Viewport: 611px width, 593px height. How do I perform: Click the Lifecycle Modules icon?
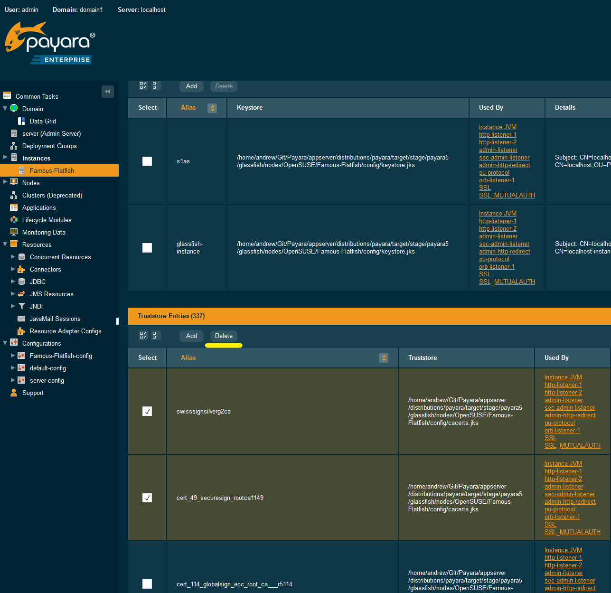coord(14,220)
